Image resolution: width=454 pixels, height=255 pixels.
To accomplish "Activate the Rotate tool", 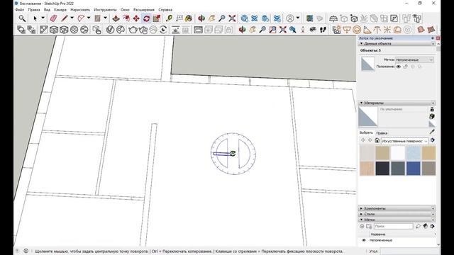I will pyautogui.click(x=146, y=18).
